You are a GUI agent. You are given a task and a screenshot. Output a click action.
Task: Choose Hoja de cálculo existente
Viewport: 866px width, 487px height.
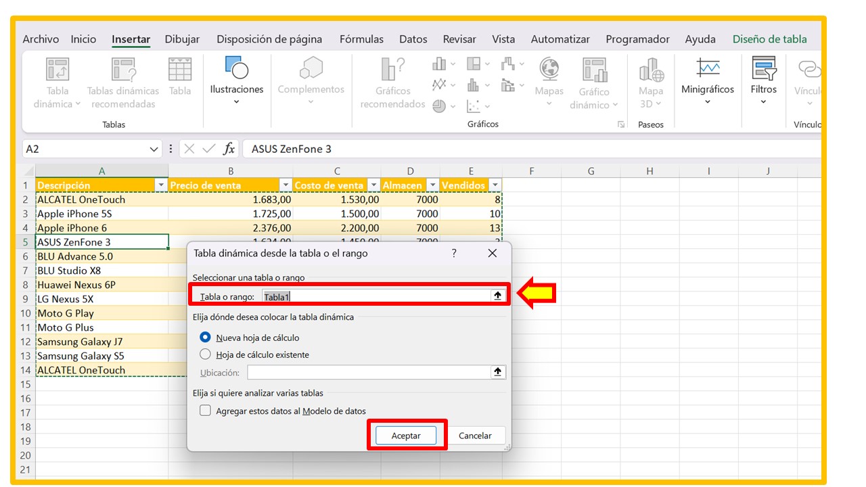click(205, 354)
